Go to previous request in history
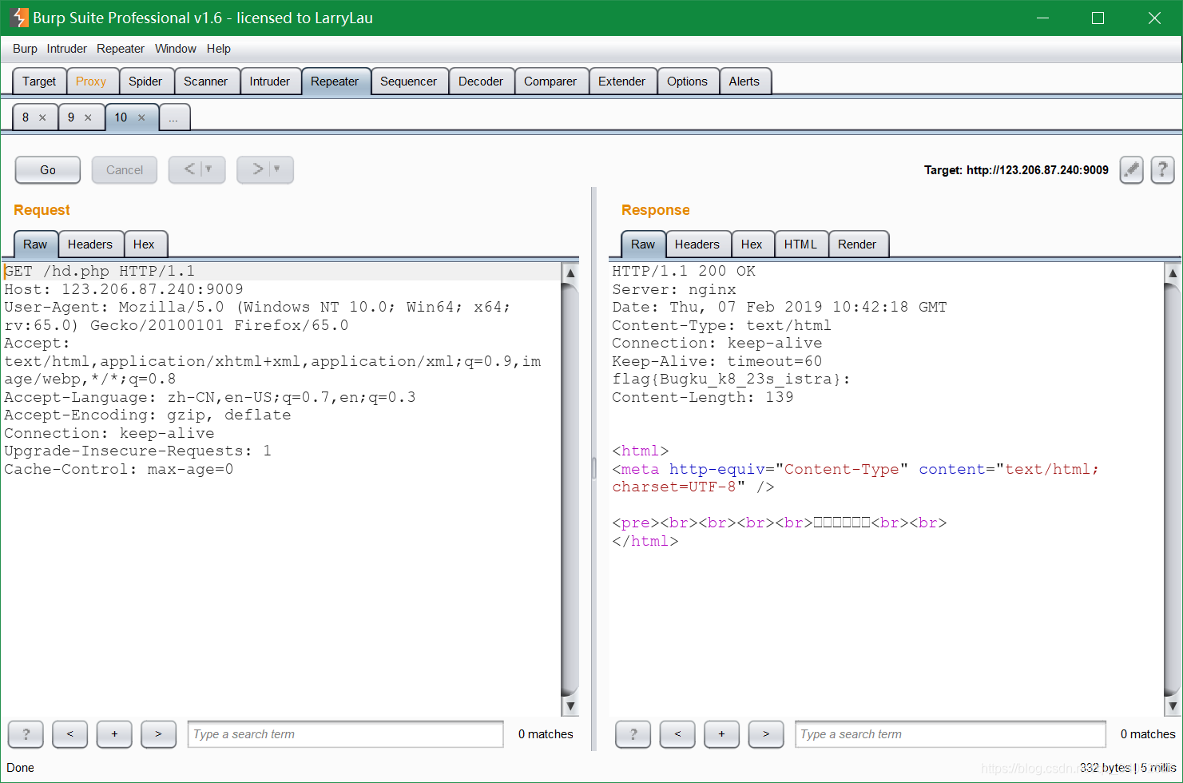The width and height of the screenshot is (1183, 783). (x=189, y=169)
